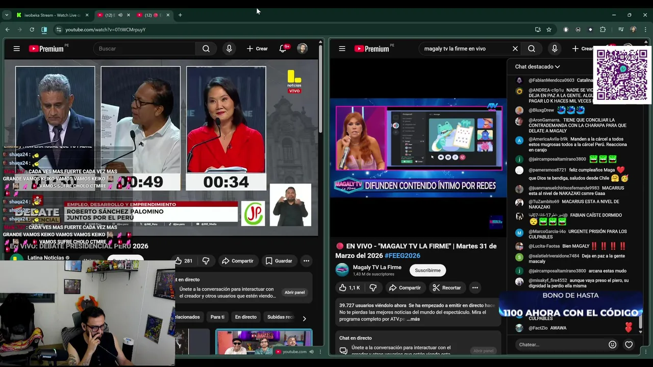
Task: Switch to the third YouTube live tab
Action: [153, 15]
